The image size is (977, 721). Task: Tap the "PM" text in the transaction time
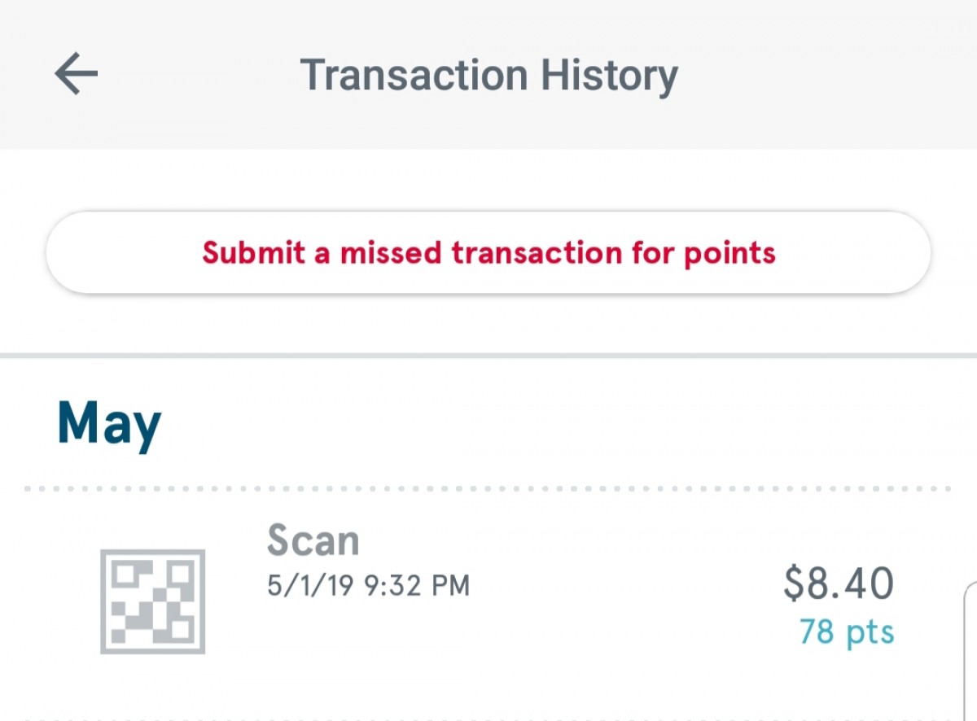(x=452, y=585)
